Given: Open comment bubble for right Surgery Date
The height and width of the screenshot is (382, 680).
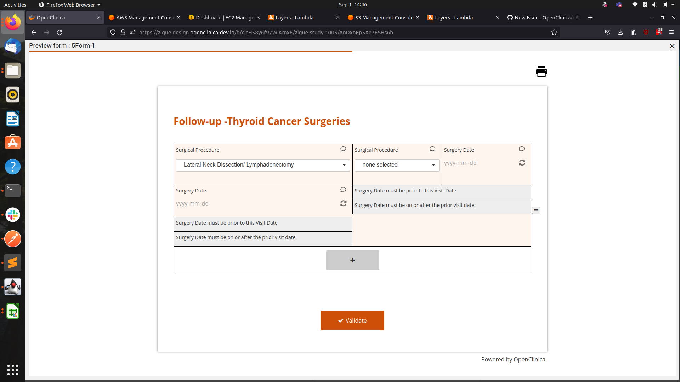Looking at the screenshot, I should point(521,149).
